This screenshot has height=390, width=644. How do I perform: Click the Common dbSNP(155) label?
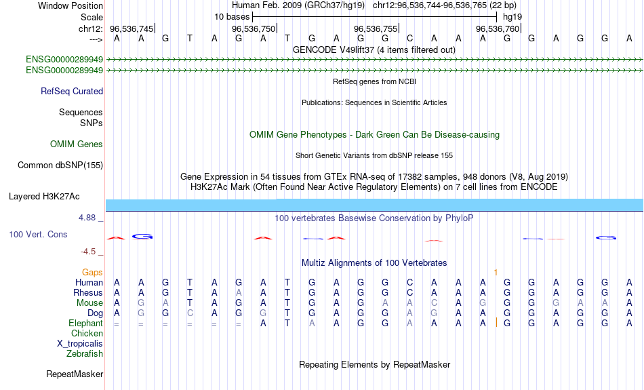click(60, 165)
